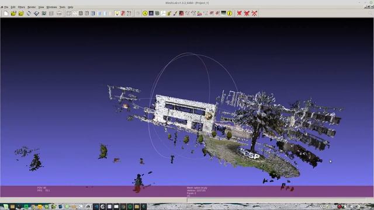Open the dark gradient quality mapper icon
This screenshot has width=374, height=210.
223,13
